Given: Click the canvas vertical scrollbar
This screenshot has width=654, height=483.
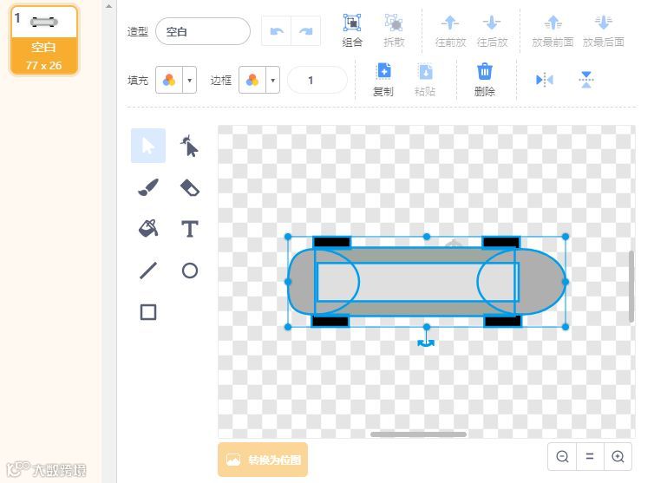Looking at the screenshot, I should tap(631, 286).
